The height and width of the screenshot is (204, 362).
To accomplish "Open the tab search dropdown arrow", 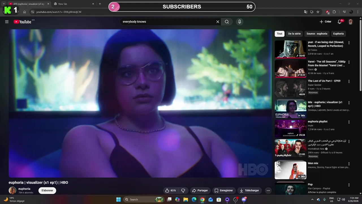I will pyautogui.click(x=4, y=4).
